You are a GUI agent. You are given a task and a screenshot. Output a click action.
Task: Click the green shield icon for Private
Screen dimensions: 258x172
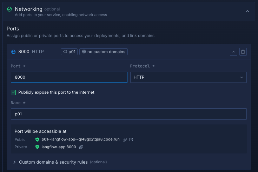coord(37,147)
